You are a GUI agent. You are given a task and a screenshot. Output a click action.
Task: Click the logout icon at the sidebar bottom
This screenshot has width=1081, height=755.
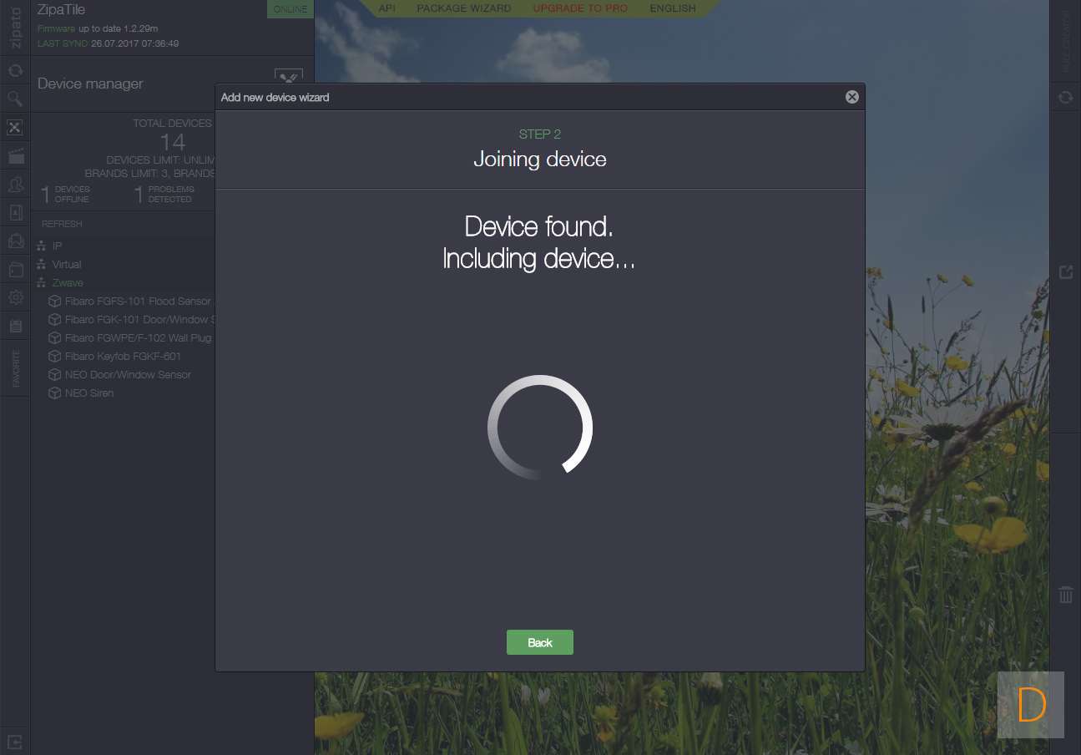tap(15, 741)
